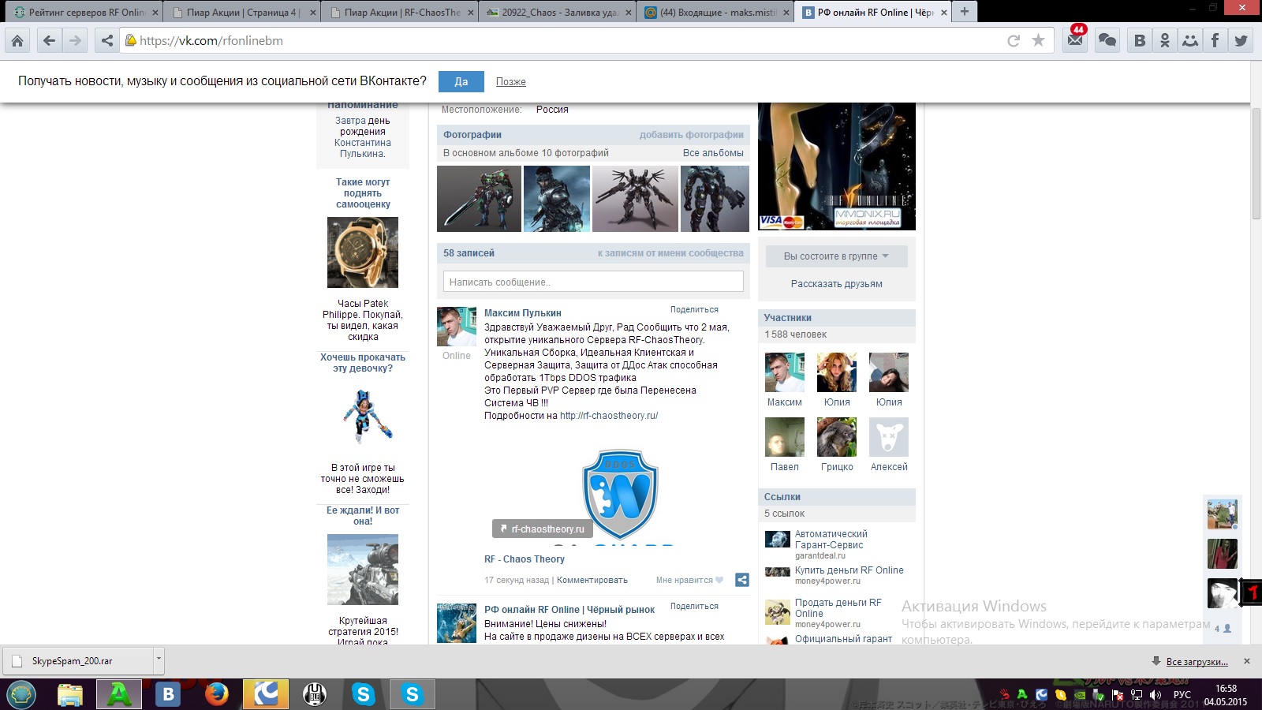This screenshot has height=710, width=1262.
Task: Open a new tab with the plus button
Action: [x=964, y=12]
